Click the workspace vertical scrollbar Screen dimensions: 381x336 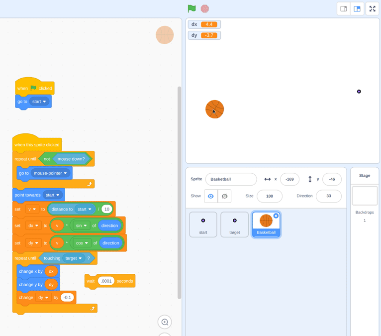point(180,193)
